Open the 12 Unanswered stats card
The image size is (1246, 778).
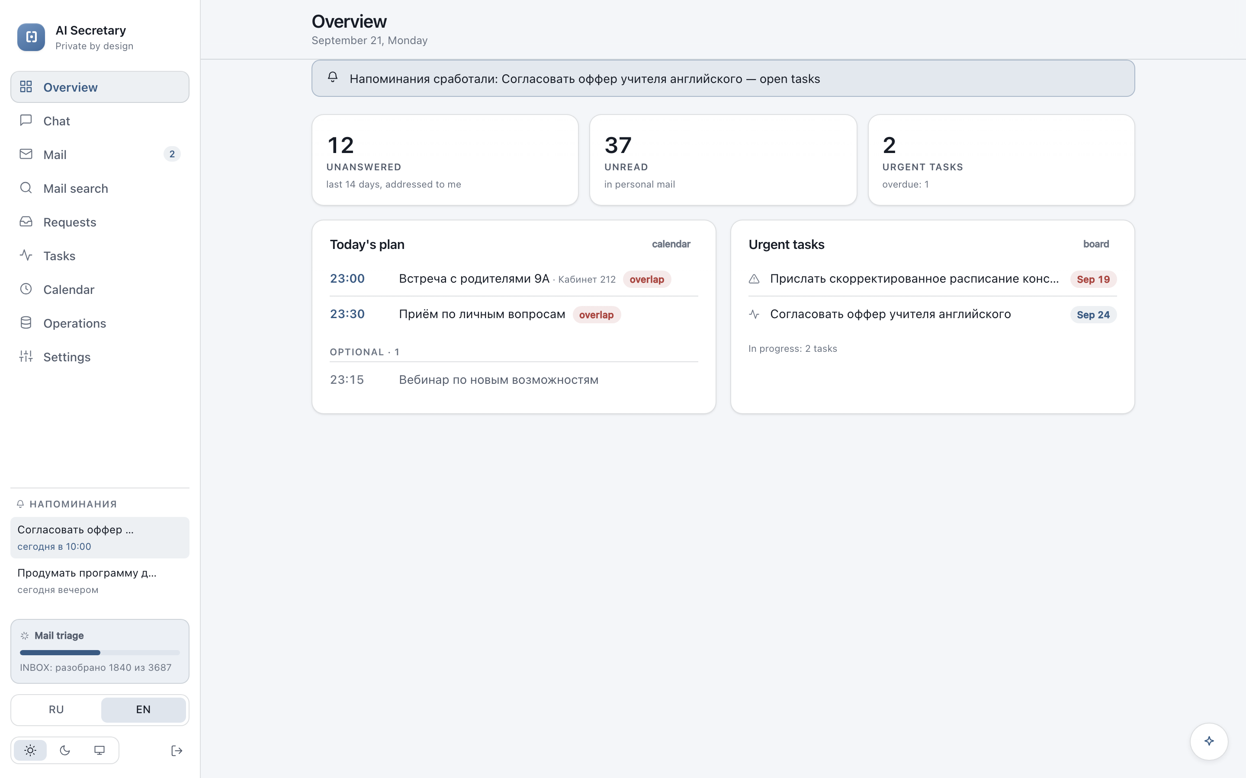pos(445,160)
